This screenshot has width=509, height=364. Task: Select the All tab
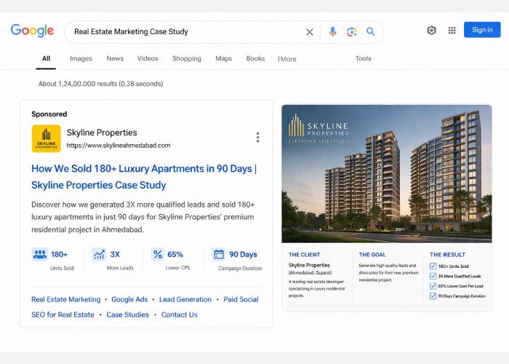coord(46,58)
